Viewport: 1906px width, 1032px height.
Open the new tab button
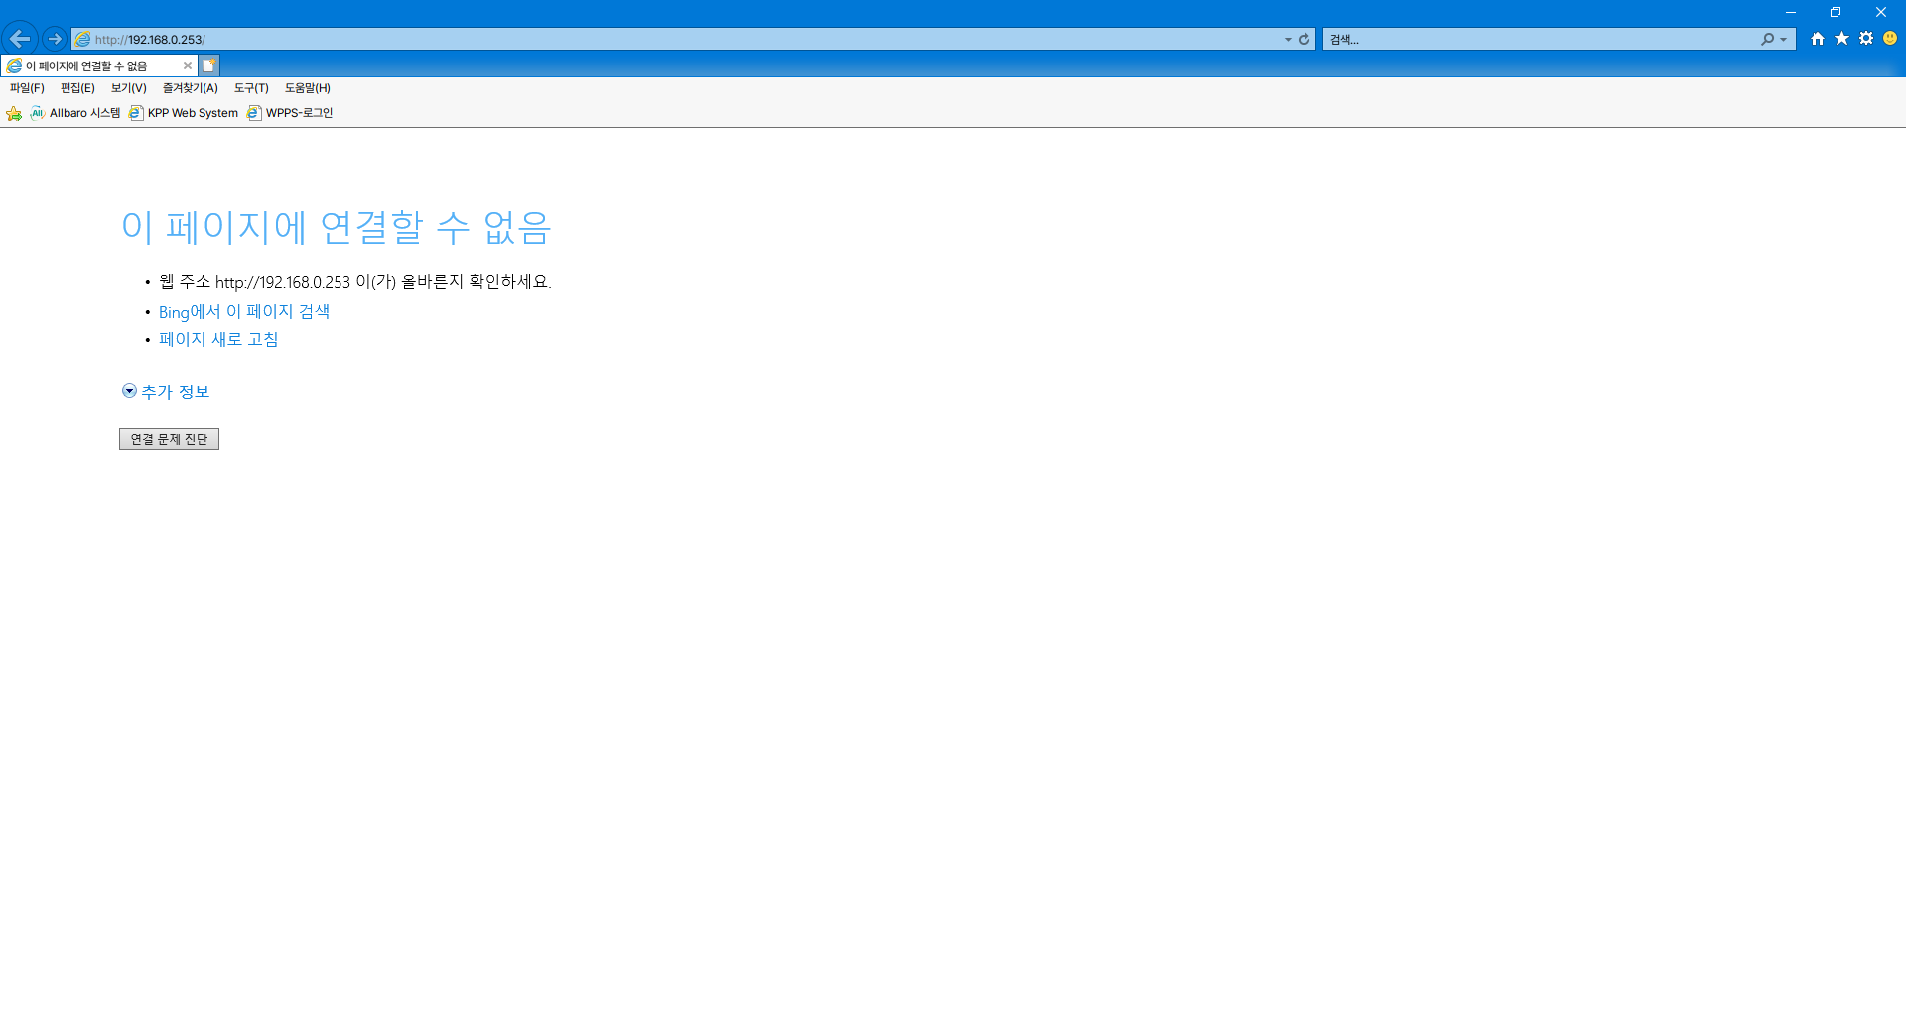pyautogui.click(x=208, y=65)
